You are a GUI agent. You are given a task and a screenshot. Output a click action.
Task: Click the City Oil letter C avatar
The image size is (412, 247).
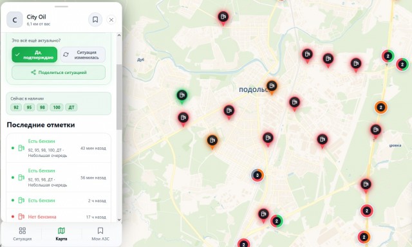tap(15, 20)
